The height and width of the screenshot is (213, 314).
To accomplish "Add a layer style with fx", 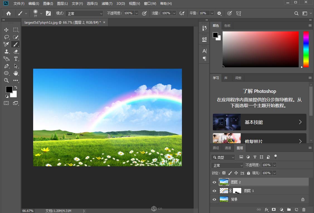I will [266, 209].
